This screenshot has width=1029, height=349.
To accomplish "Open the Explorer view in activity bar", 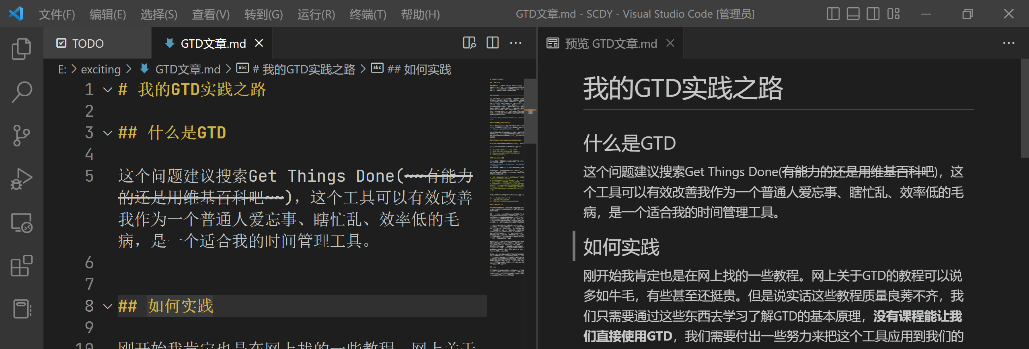I will tap(21, 49).
